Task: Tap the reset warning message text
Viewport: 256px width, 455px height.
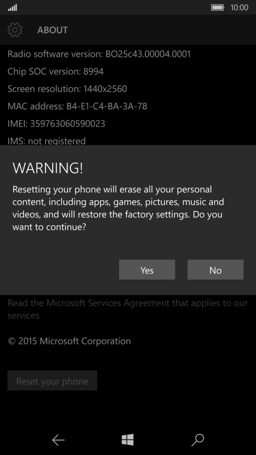Action: pyautogui.click(x=118, y=208)
